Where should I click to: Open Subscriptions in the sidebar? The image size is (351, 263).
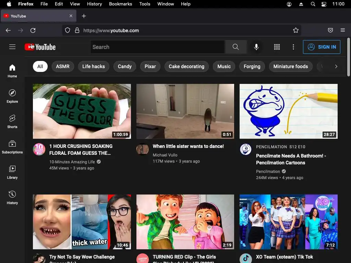pos(12,147)
